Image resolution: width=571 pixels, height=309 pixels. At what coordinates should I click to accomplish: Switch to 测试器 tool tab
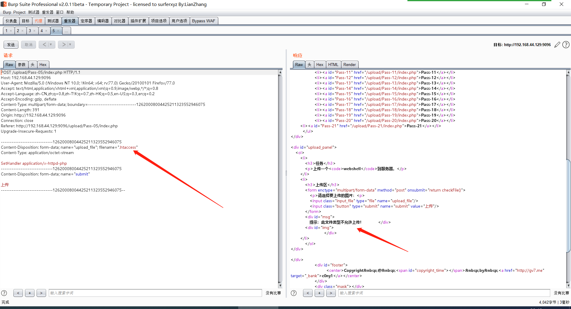[x=53, y=21]
